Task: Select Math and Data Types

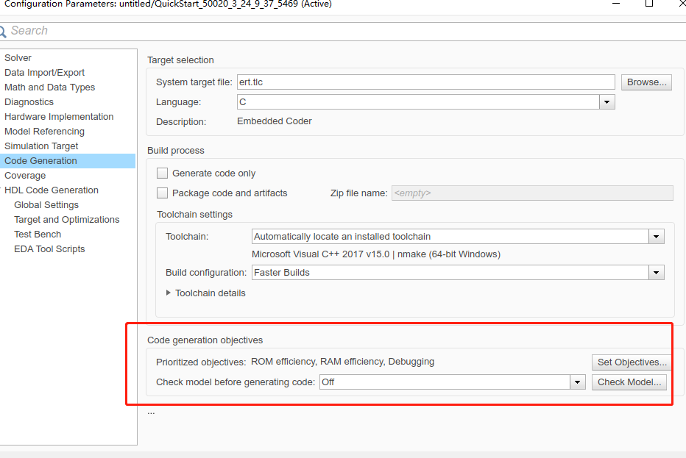Action: (49, 87)
